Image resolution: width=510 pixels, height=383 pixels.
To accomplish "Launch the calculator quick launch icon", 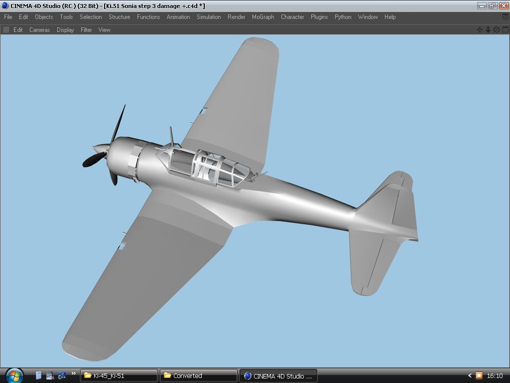I will [39, 376].
